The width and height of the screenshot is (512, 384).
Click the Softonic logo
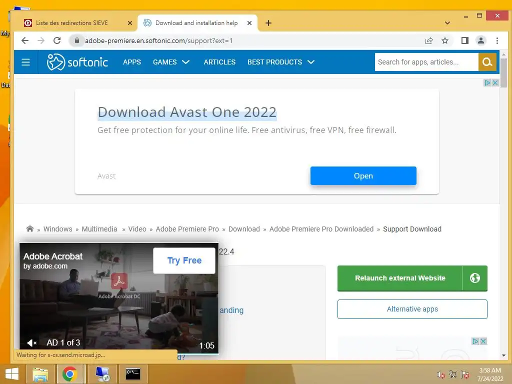(77, 62)
